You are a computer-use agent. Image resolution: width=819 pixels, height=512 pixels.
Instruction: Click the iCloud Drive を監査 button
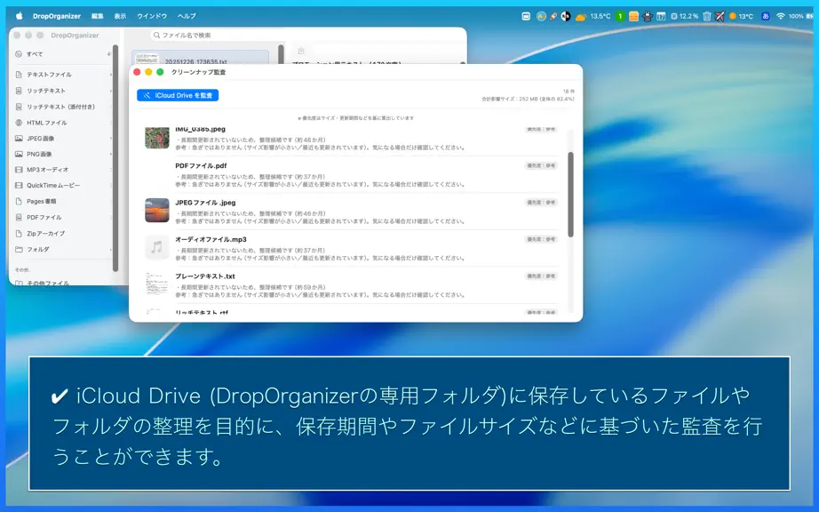(x=178, y=95)
